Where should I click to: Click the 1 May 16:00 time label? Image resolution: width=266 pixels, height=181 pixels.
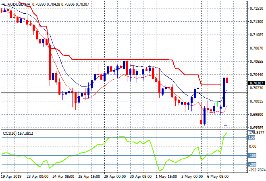[x=166, y=177]
